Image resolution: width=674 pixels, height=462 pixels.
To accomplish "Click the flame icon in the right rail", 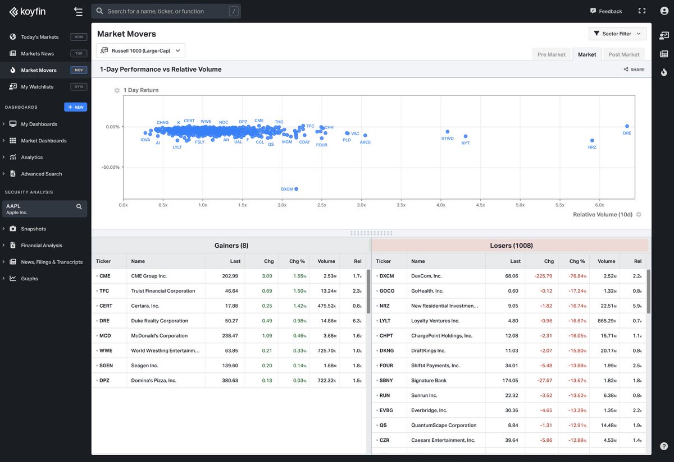I will (664, 72).
